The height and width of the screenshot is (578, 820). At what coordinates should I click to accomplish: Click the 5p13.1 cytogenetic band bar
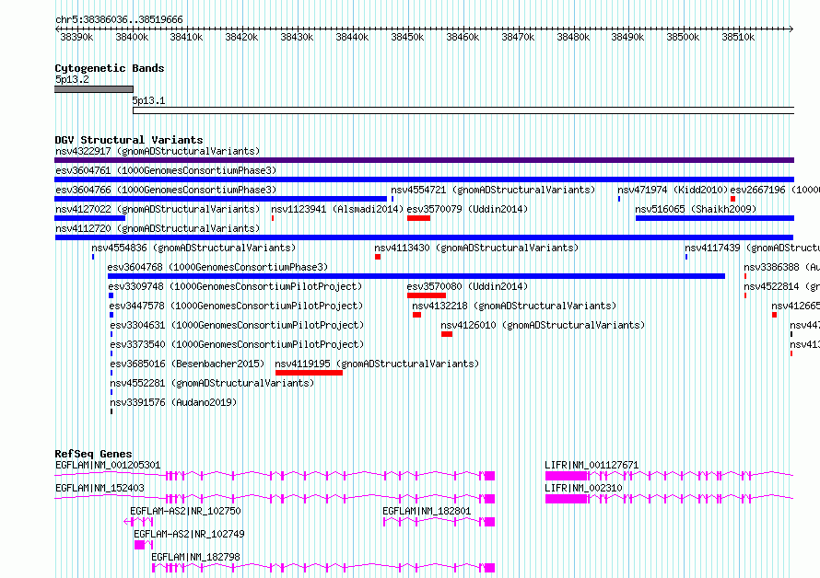(x=463, y=110)
